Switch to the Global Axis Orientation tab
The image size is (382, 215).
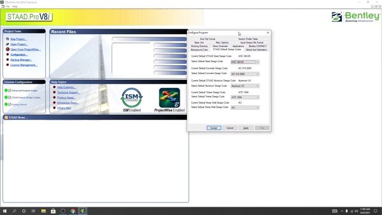click(256, 50)
